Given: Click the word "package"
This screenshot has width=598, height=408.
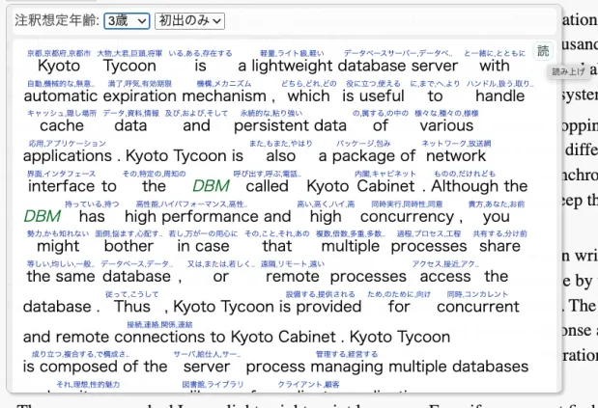Looking at the screenshot, I should tap(364, 156).
